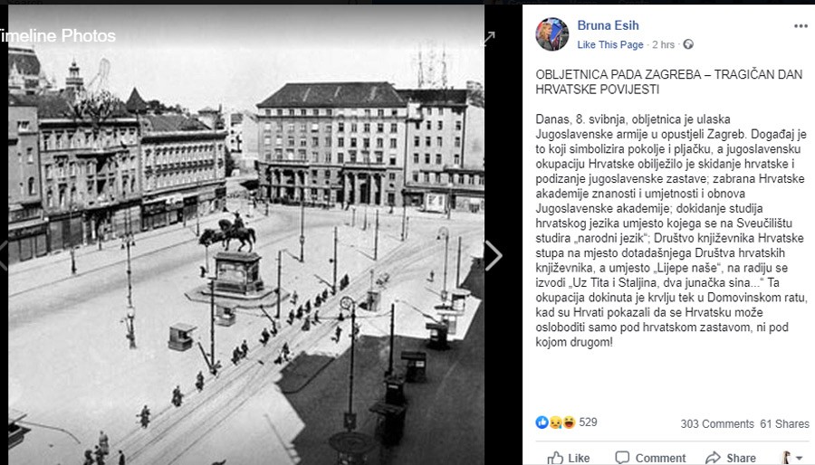
Task: Click the Share button
Action: pos(731,458)
